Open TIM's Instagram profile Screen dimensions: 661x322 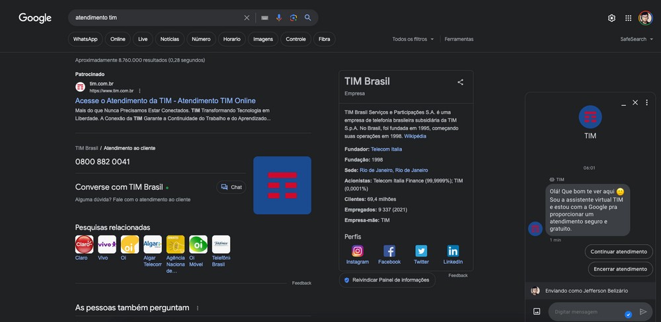[358, 251]
